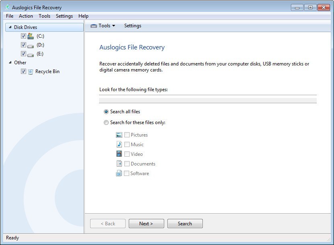The image size is (334, 245).
Task: Check the Pictures file type checkbox
Action: (x=127, y=135)
